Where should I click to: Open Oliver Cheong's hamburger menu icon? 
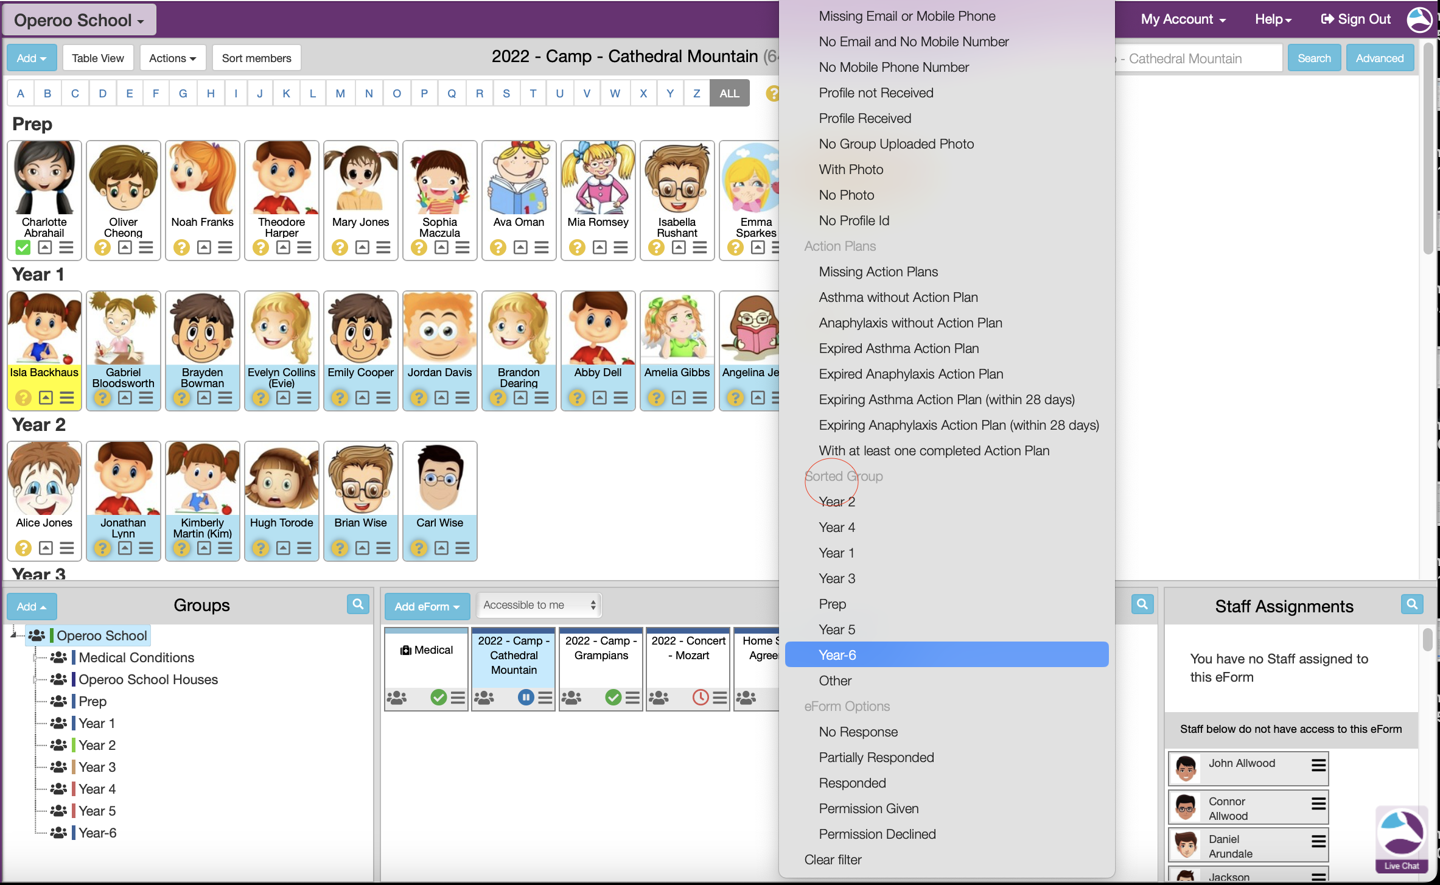146,248
